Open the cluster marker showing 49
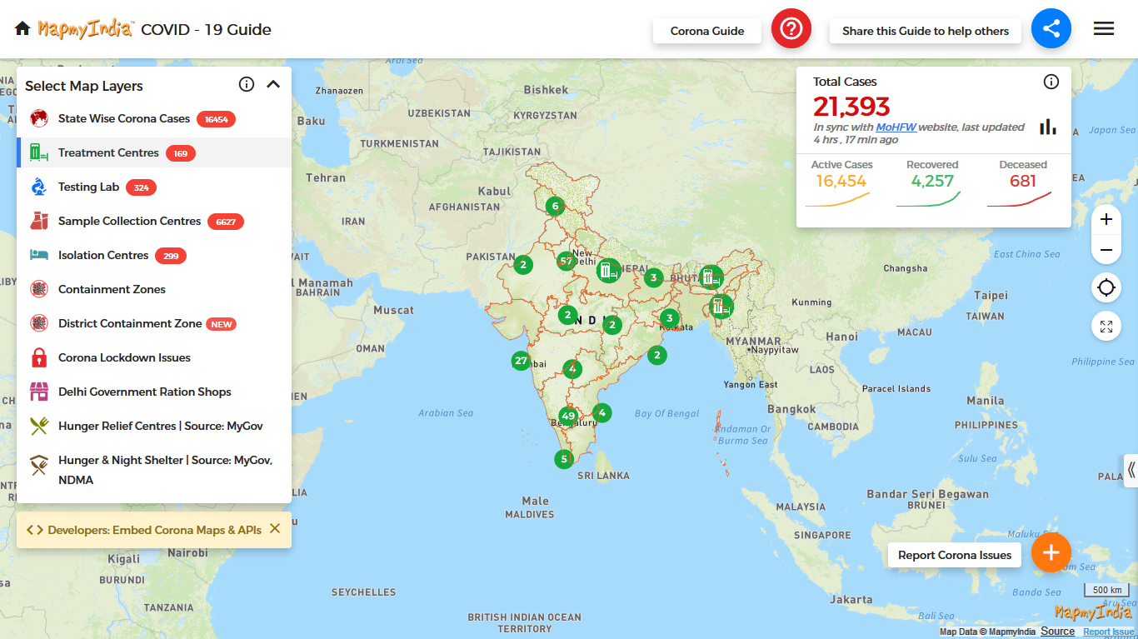Screen dimensions: 1138x639 click(x=569, y=416)
